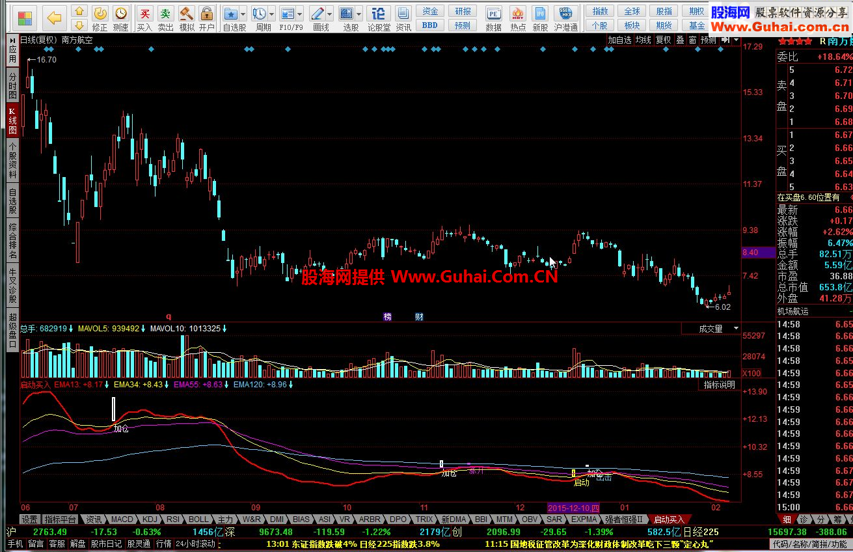Open the colorful main menu icon
This screenshot has height=552, width=853.
point(25,18)
